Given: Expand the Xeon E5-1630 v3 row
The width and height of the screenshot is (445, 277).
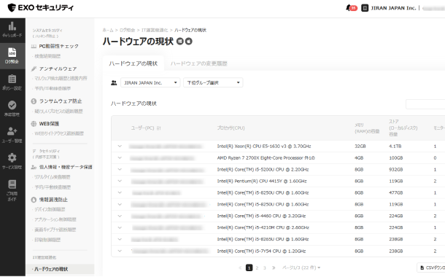Looking at the screenshot, I should (x=120, y=147).
